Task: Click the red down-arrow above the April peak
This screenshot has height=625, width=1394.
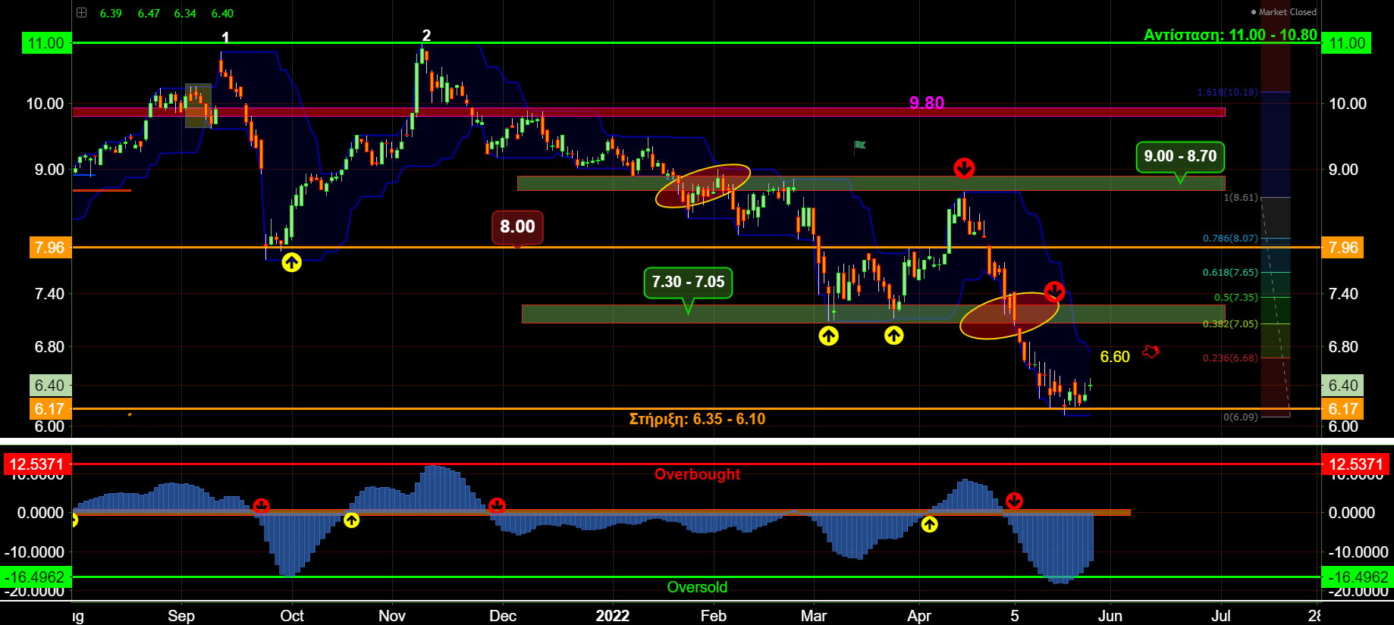Action: click(964, 167)
